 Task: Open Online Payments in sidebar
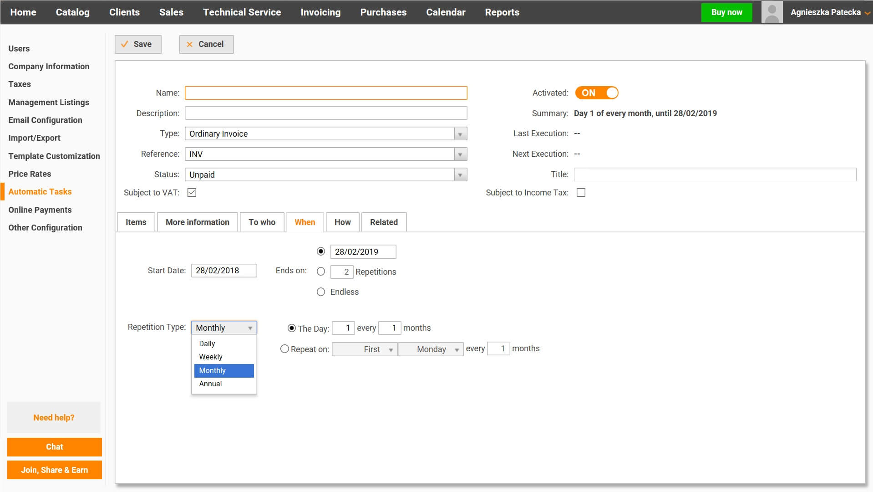[x=40, y=210]
